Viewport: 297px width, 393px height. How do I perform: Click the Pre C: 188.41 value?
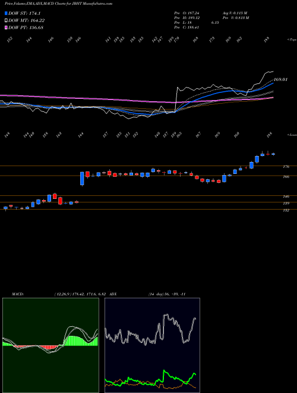point(187,27)
